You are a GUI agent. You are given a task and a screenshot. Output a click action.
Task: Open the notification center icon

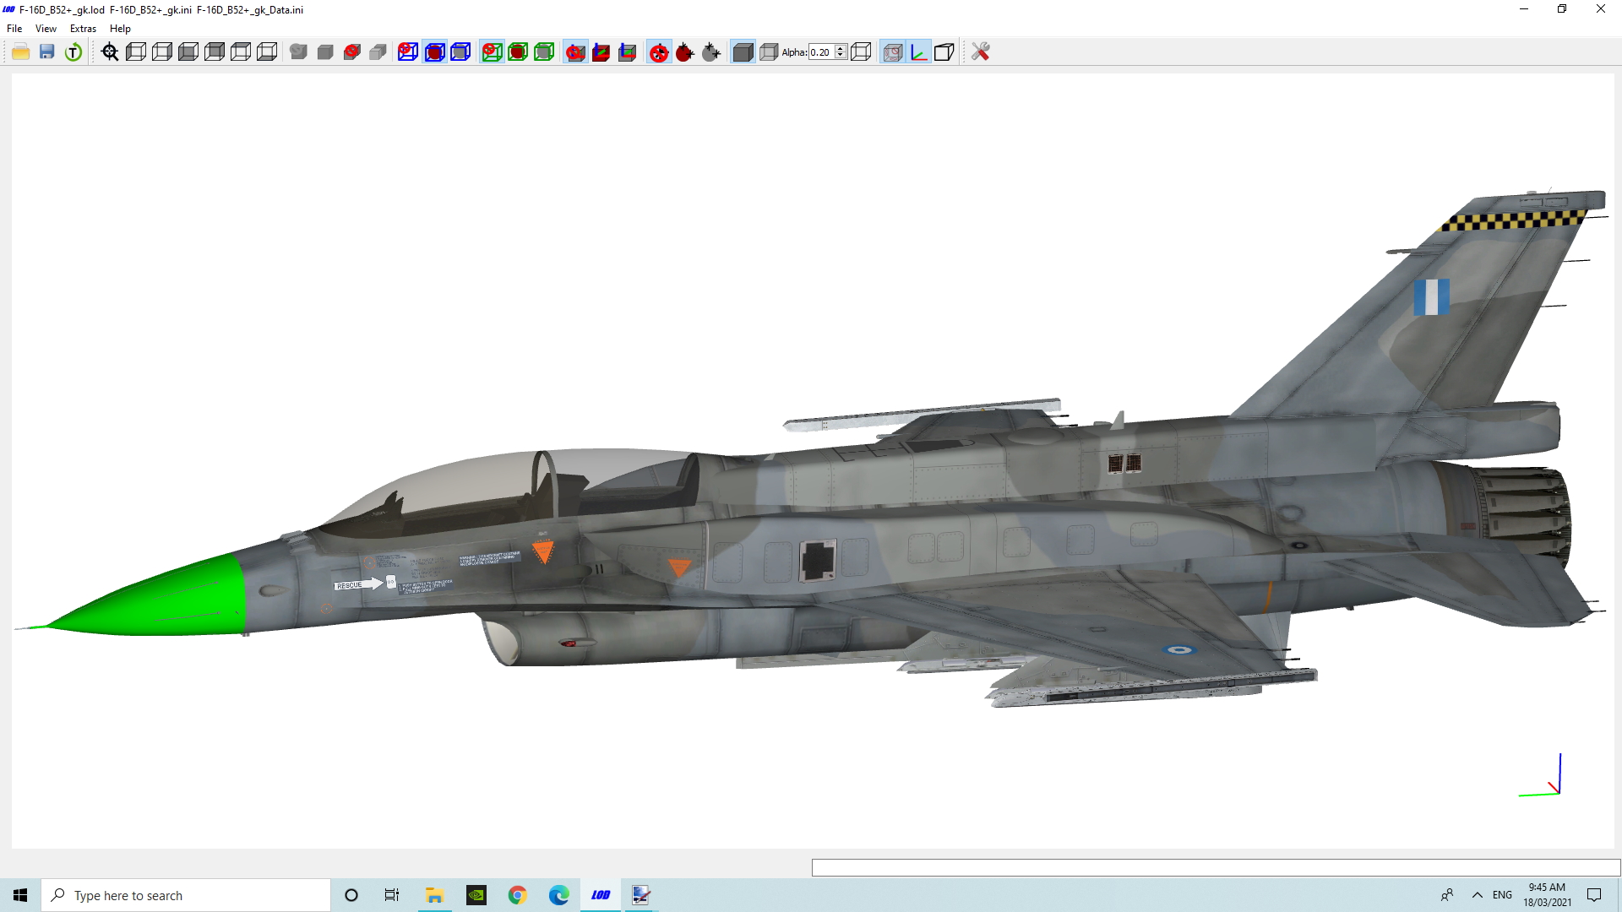point(1594,895)
